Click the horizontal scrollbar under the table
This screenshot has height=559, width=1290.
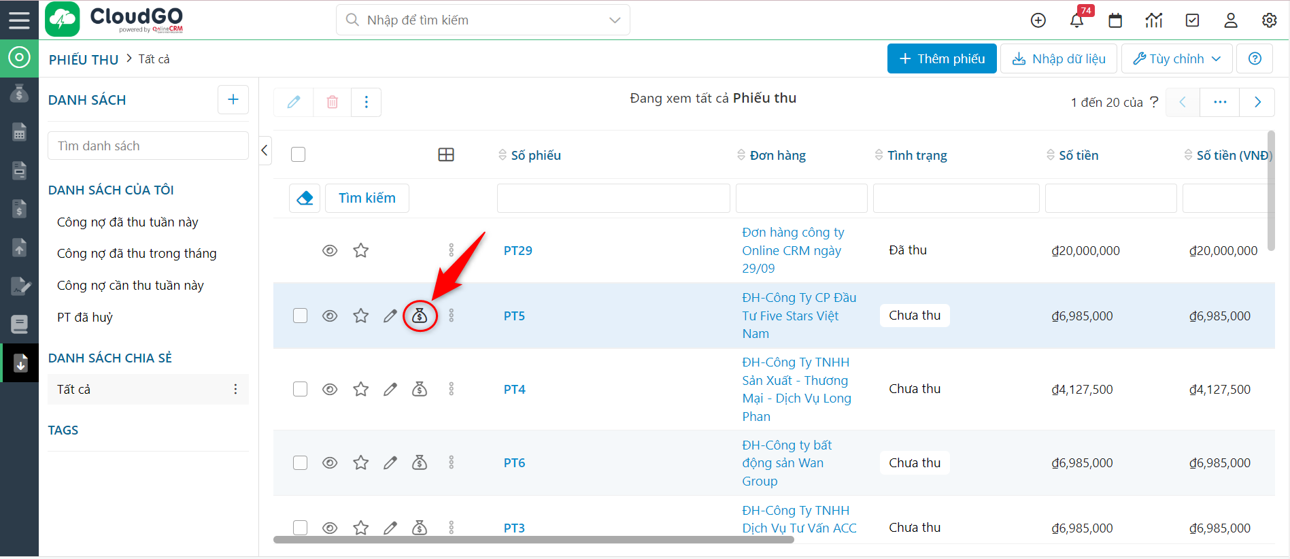coord(533,540)
